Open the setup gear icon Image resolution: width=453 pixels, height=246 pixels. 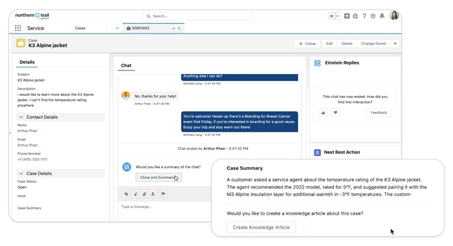coord(373,16)
